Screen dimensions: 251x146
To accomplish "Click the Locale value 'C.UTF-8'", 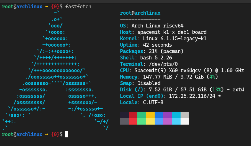I will (x=153, y=102).
